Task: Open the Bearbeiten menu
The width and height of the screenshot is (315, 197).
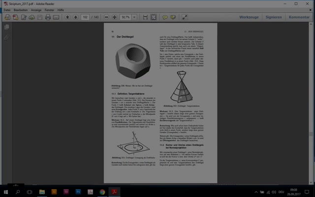Action: click(x=21, y=9)
